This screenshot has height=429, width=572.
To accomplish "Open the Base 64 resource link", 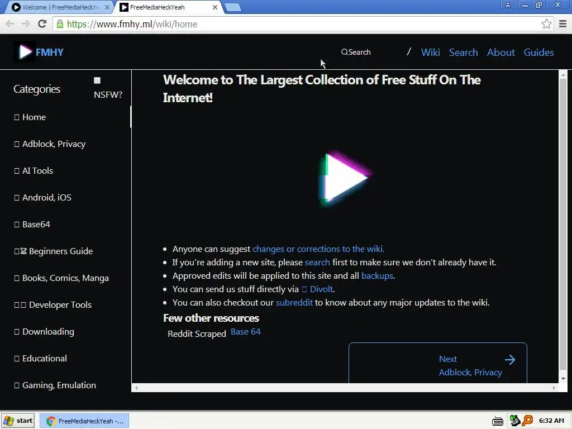I will click(246, 332).
